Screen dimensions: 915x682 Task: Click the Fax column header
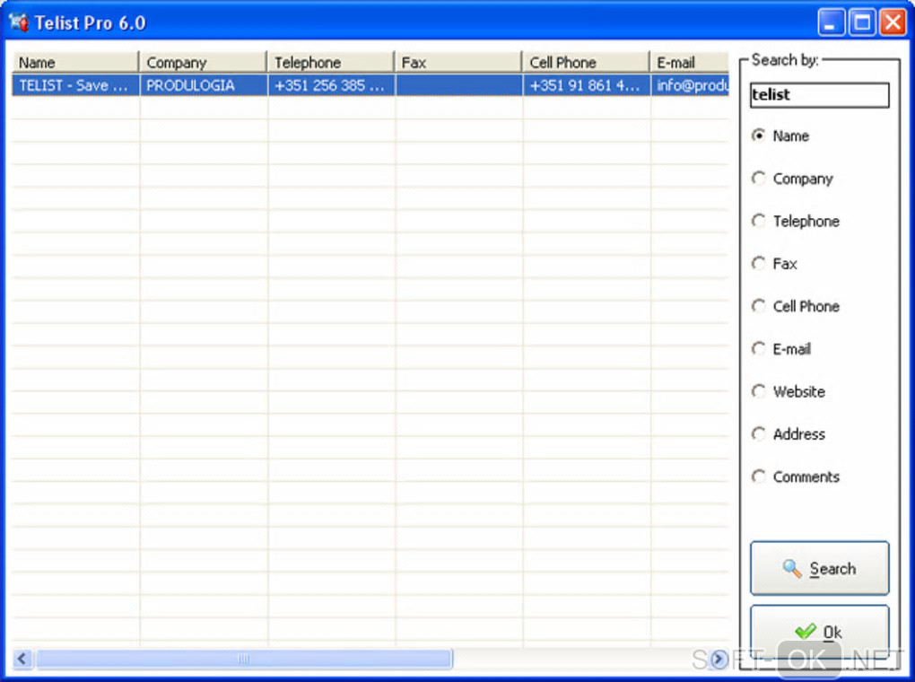pyautogui.click(x=458, y=62)
